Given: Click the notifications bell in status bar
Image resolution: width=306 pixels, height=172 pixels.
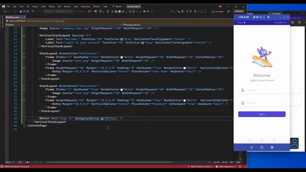Looking at the screenshot, I should click(240, 167).
